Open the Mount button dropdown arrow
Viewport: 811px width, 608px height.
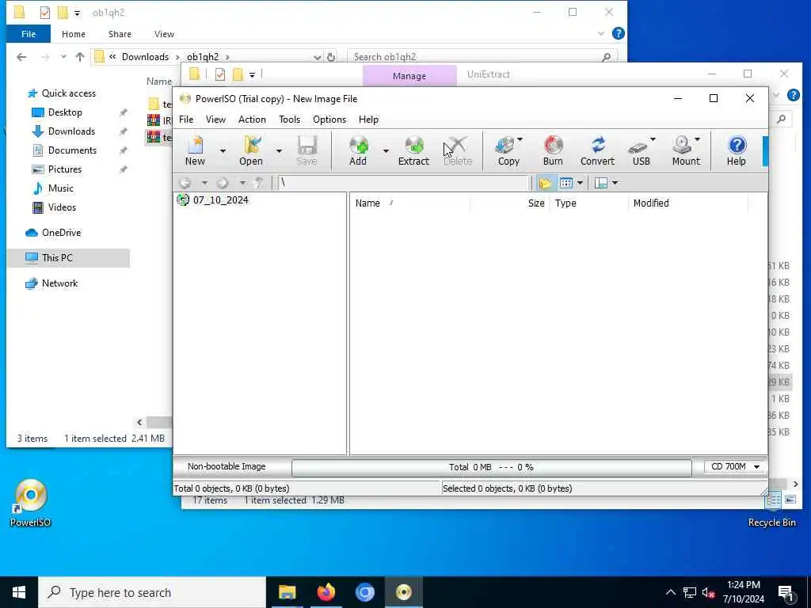[x=697, y=139]
